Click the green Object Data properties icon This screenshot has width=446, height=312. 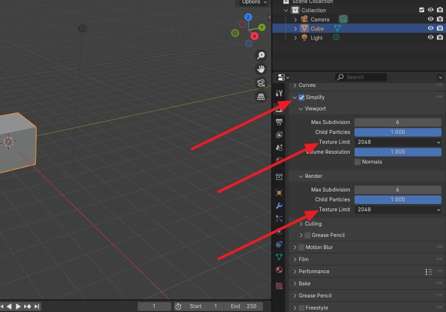(x=279, y=257)
